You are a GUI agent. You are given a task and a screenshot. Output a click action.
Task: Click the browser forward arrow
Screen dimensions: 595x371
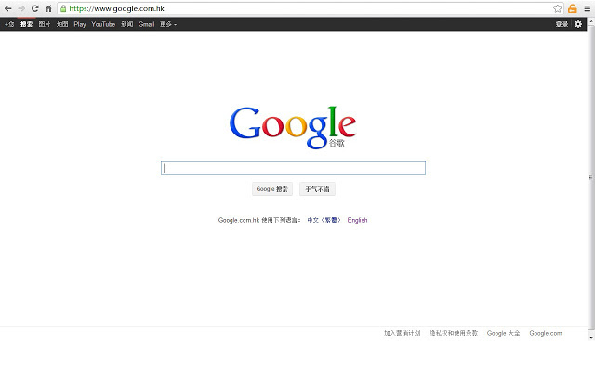click(x=21, y=8)
